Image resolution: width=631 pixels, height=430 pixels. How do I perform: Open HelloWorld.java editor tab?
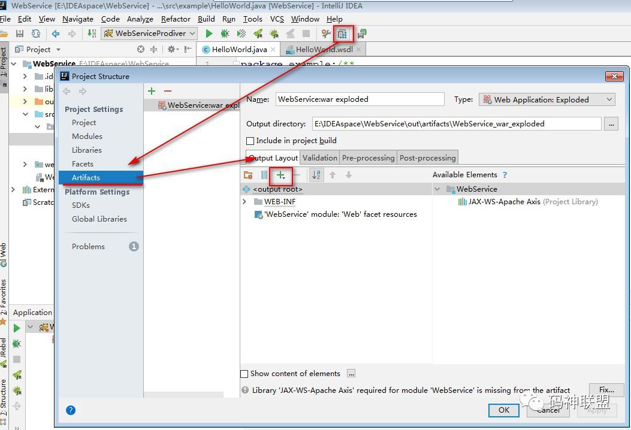[x=239, y=50]
